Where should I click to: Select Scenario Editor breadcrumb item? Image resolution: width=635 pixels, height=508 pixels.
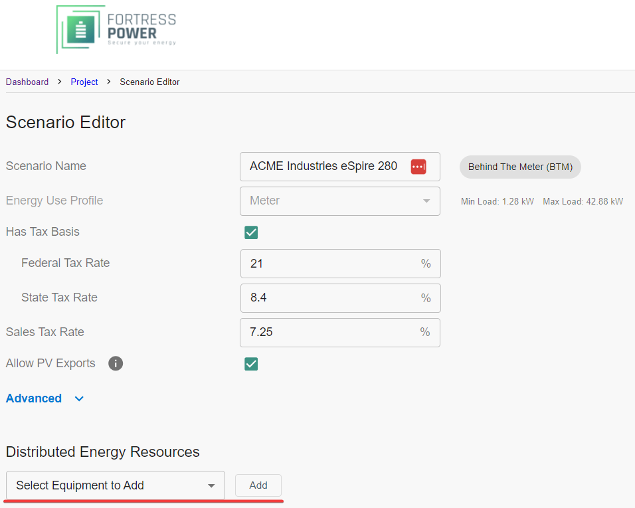(x=149, y=82)
